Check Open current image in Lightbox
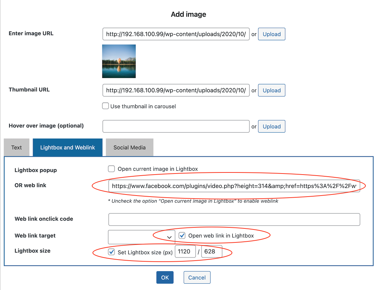377x290 pixels. [111, 169]
